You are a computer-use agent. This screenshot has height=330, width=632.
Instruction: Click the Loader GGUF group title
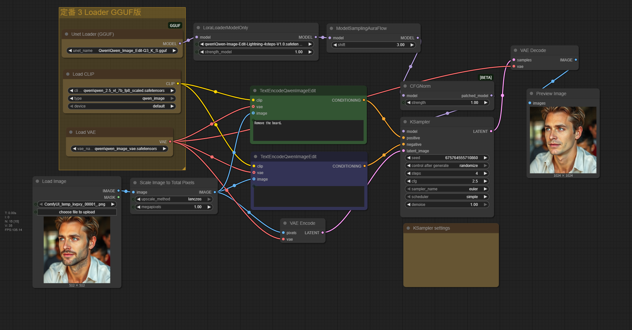pyautogui.click(x=101, y=12)
